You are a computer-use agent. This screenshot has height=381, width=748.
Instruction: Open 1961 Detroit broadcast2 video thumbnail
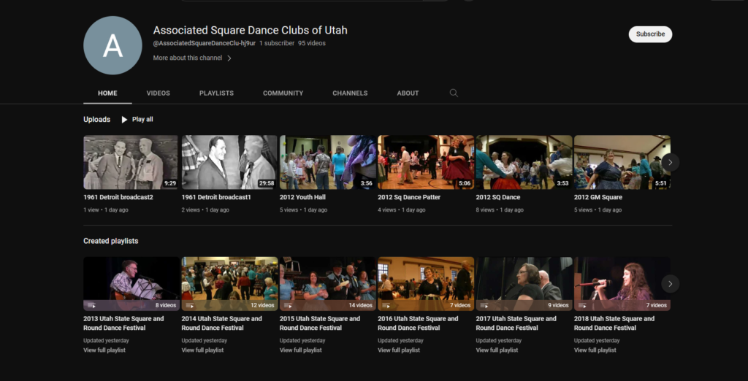click(131, 162)
